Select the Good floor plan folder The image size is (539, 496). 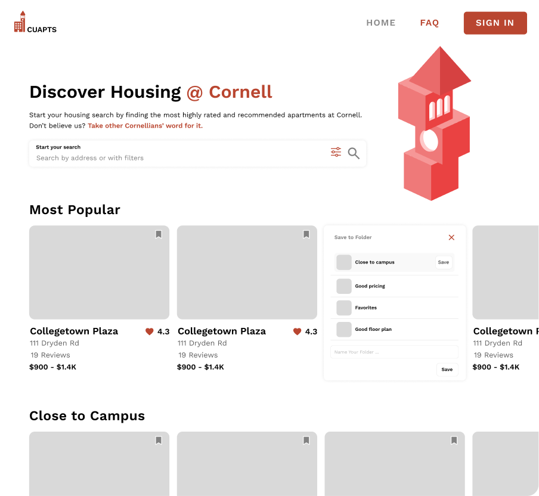click(395, 329)
